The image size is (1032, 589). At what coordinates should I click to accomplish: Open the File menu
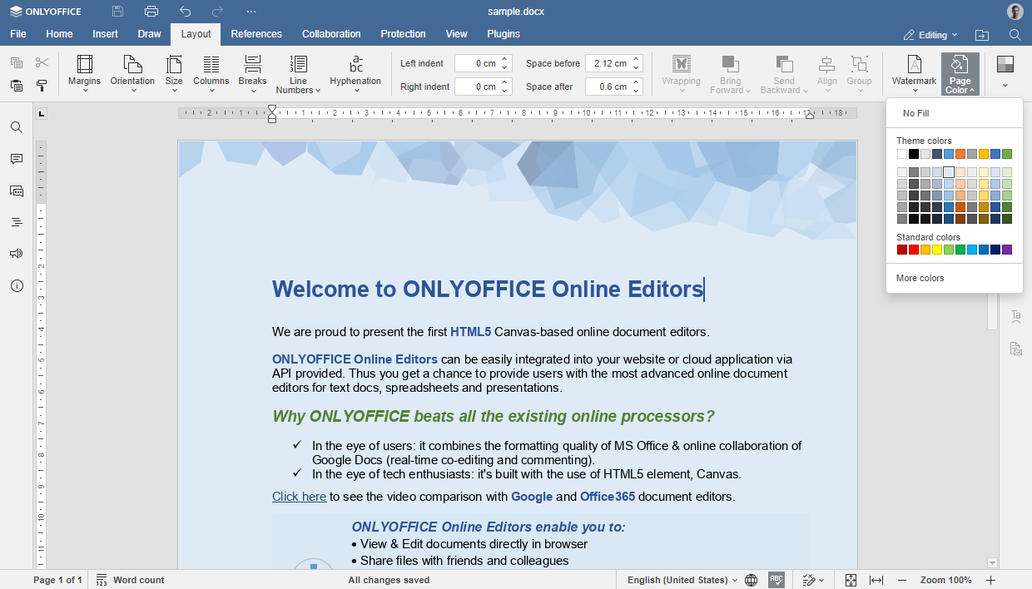point(17,34)
